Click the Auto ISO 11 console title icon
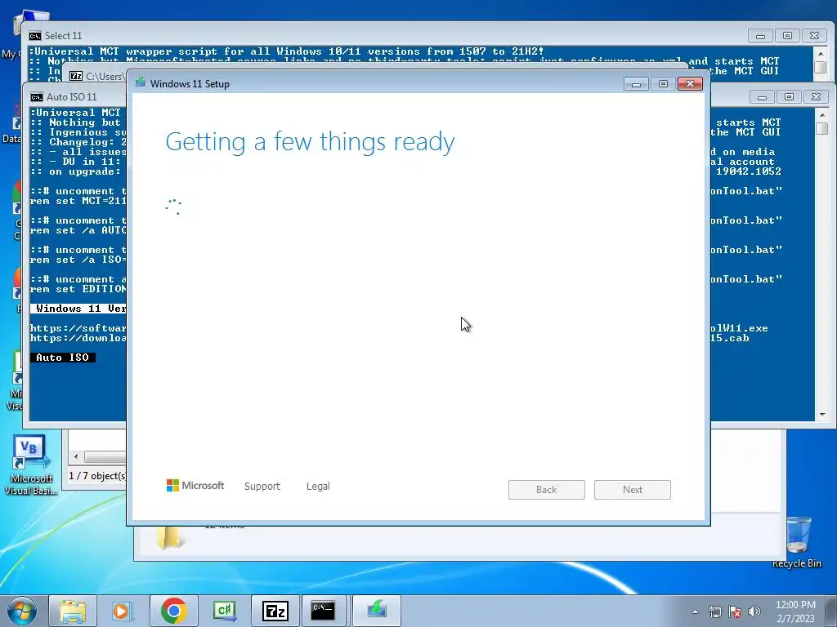837x627 pixels. [x=37, y=96]
